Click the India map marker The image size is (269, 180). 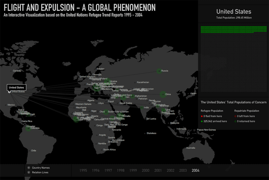click(x=142, y=108)
